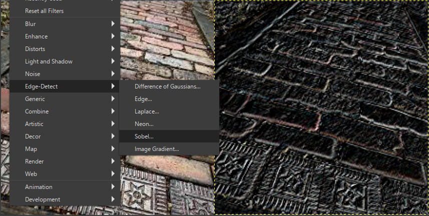Image resolution: width=429 pixels, height=216 pixels.
Task: Expand the Map filters submenu
Action: click(x=31, y=149)
